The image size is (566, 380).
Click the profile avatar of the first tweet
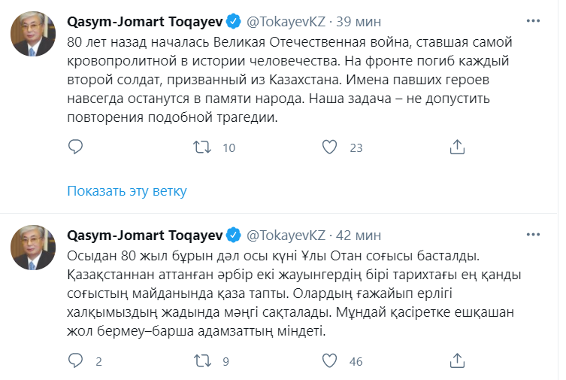32,33
